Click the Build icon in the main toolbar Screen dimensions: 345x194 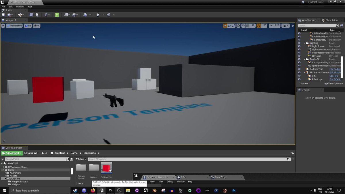pyautogui.click(x=85, y=15)
